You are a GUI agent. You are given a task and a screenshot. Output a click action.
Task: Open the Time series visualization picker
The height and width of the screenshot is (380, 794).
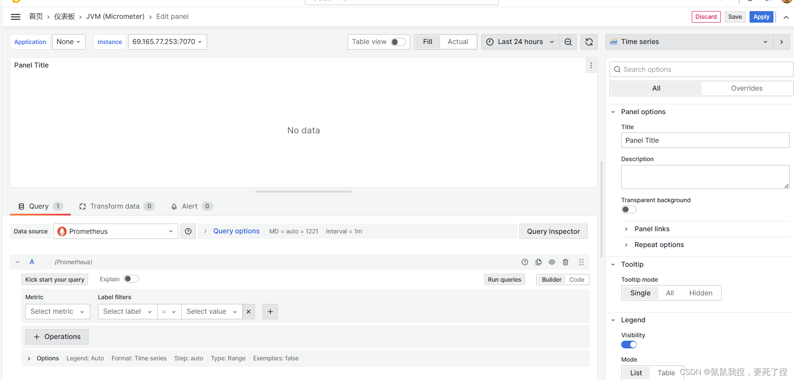click(x=689, y=42)
